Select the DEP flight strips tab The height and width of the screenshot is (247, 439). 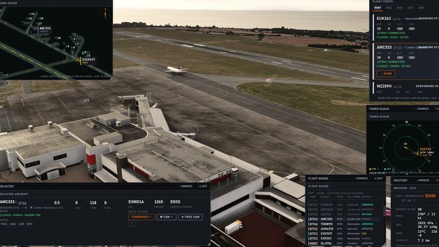pos(411,8)
